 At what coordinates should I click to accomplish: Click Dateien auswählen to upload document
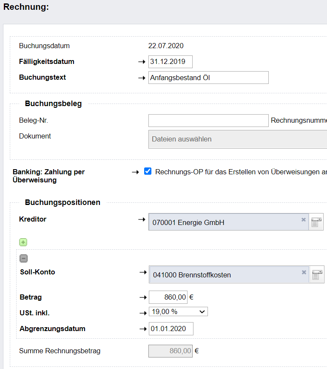(x=238, y=139)
